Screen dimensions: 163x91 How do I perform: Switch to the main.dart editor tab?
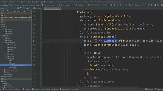click(38, 8)
